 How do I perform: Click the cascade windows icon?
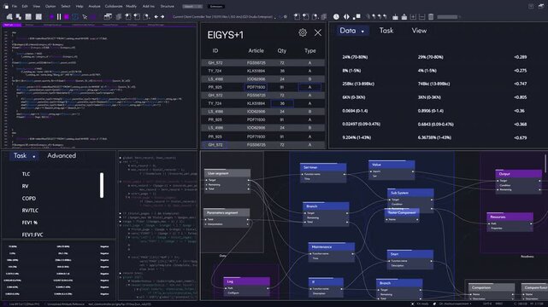tap(108, 17)
